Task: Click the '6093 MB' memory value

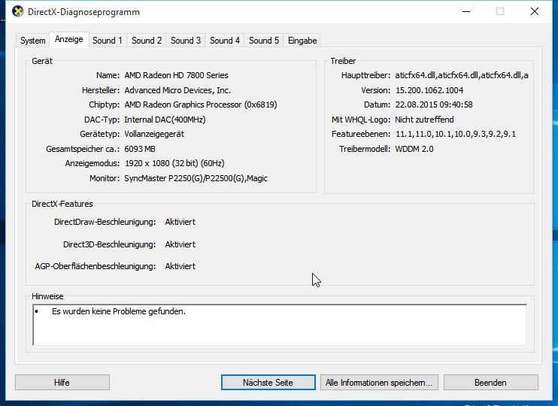Action: [140, 149]
